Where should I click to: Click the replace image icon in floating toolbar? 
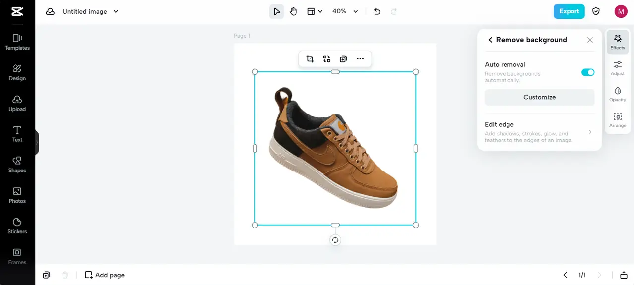point(326,59)
